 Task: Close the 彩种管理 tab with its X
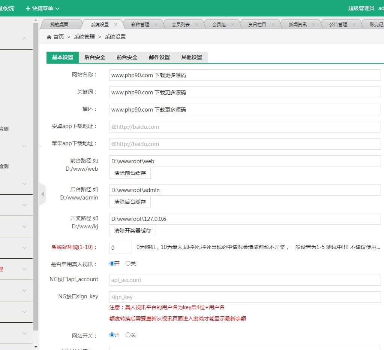click(156, 24)
